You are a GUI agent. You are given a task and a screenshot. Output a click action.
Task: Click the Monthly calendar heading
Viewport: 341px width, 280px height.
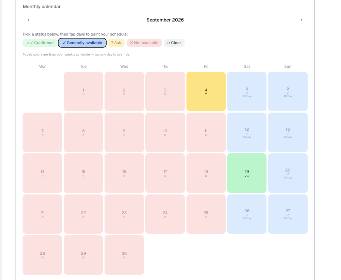[x=42, y=7]
